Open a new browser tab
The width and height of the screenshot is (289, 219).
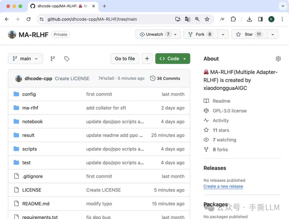[104, 6]
